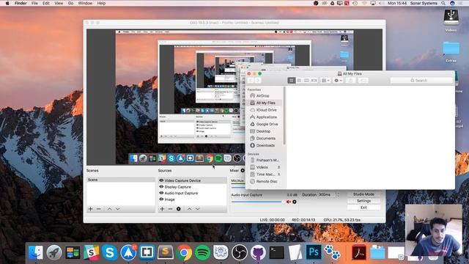Move the scene down in the Scenes list

118,209
